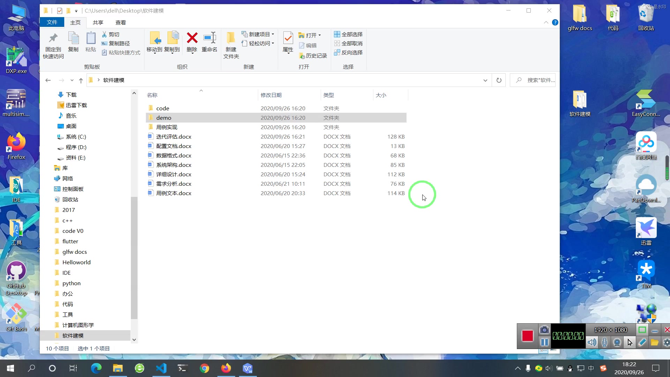Click the Refresh button beside address bar
This screenshot has height=377, width=670.
click(499, 80)
